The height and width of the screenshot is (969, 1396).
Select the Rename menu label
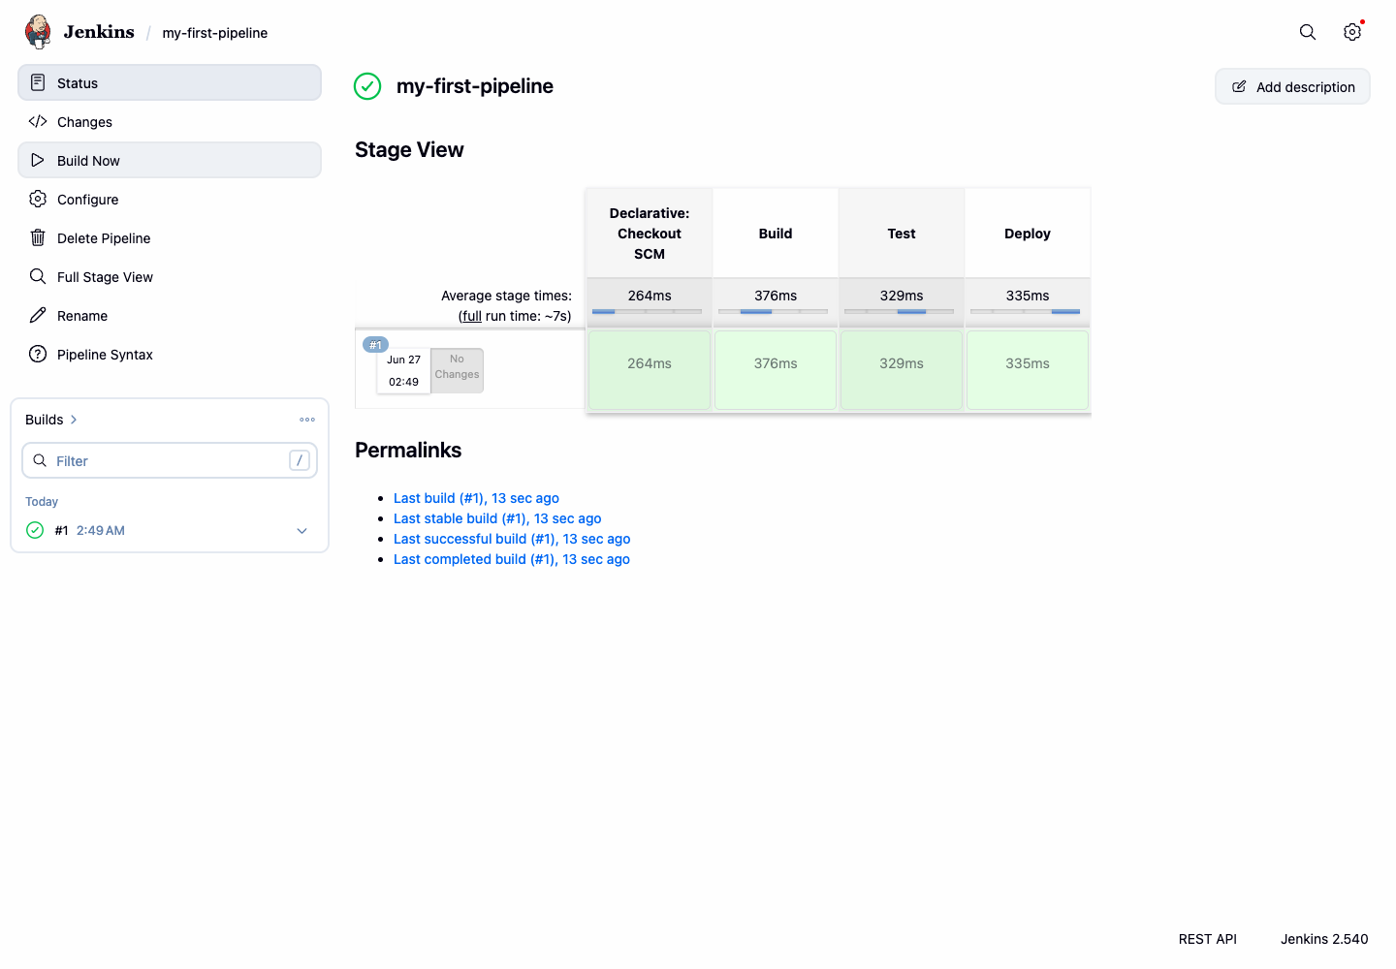click(x=82, y=316)
